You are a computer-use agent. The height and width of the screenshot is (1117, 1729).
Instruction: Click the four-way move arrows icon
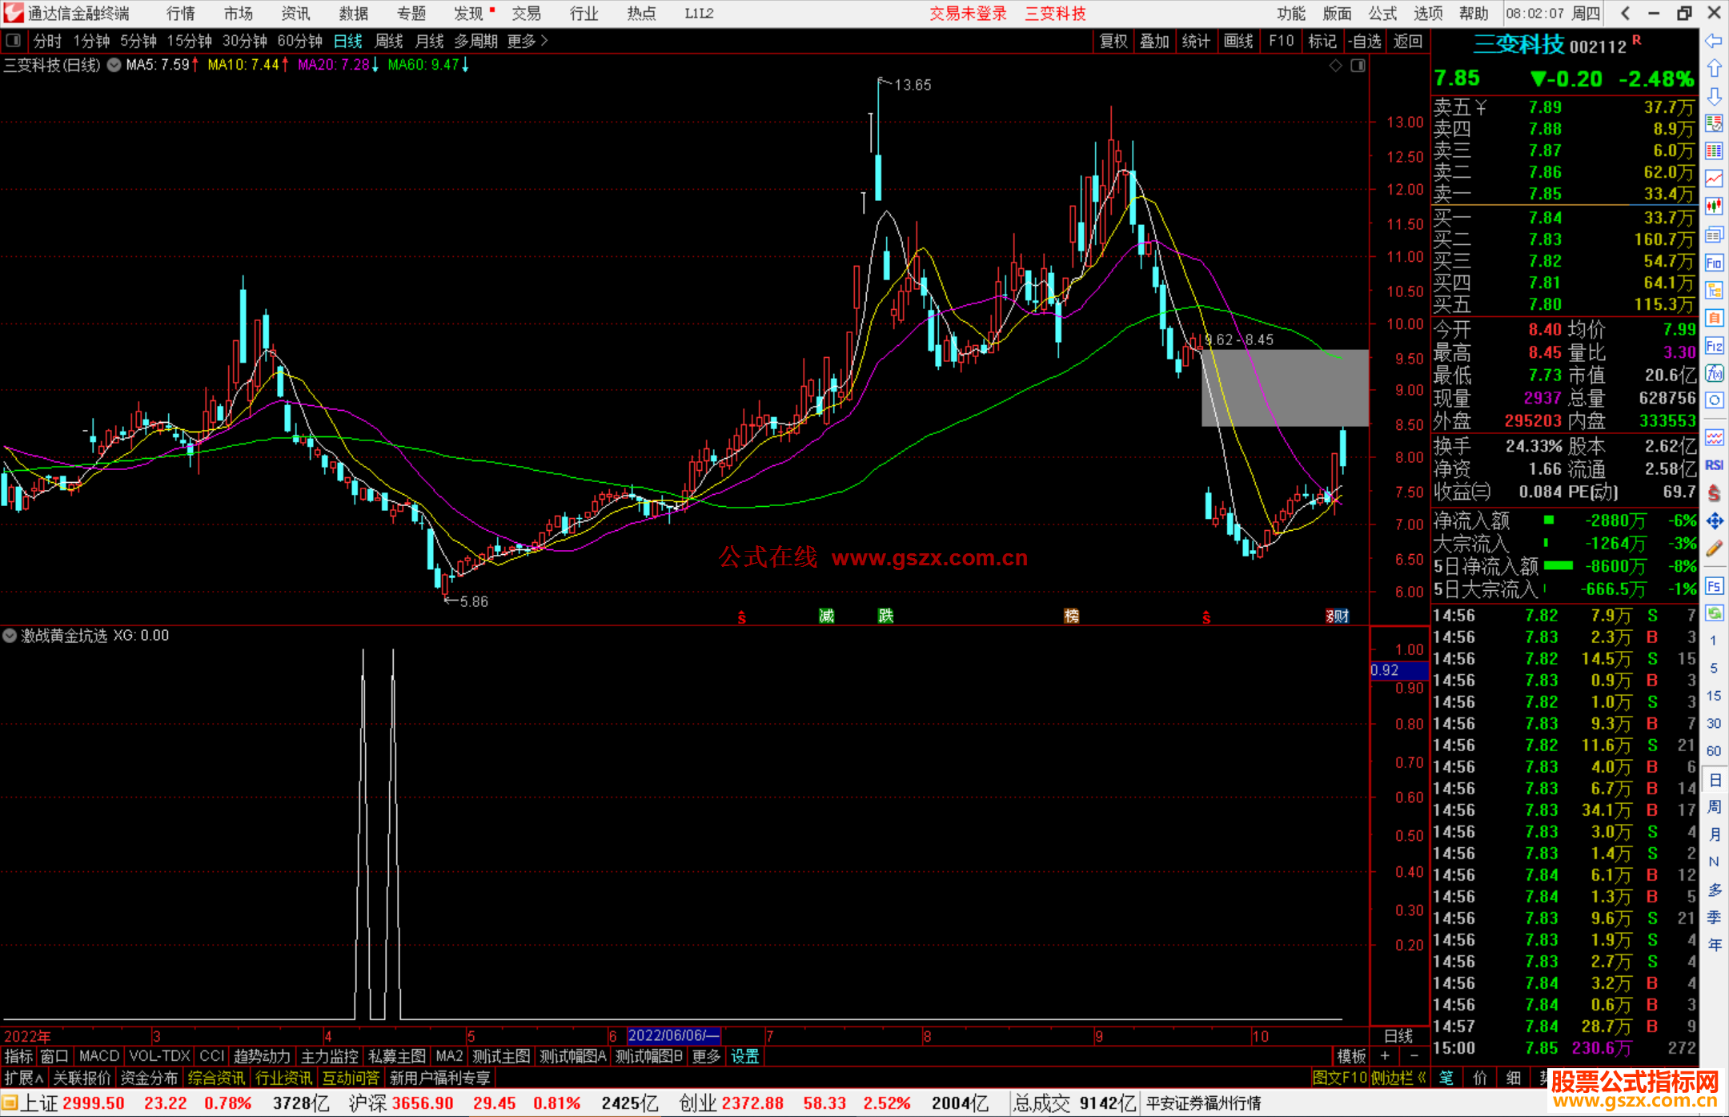1714,521
